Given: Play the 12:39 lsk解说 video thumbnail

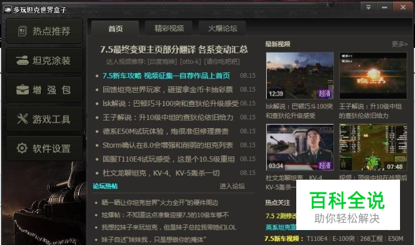Looking at the screenshot, I should pyautogui.click(x=300, y=75).
